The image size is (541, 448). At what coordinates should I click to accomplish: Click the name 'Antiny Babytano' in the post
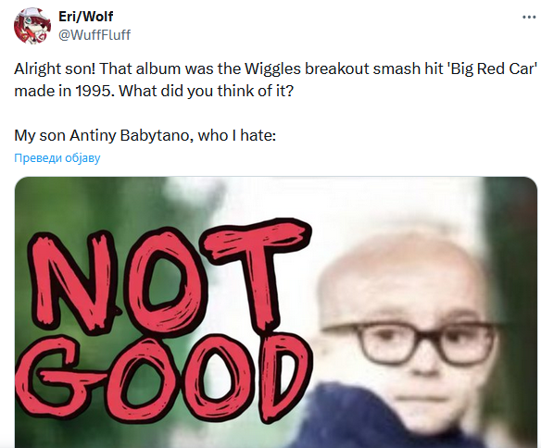pyautogui.click(x=130, y=135)
